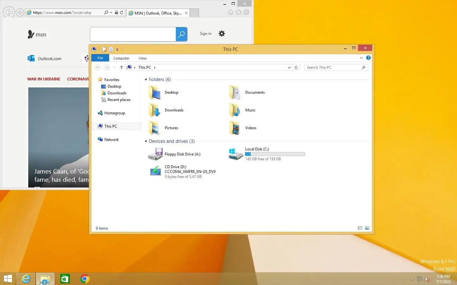Viewport: 457px width, 285px height.
Task: Go up one level with the up arrow
Action: click(x=121, y=67)
